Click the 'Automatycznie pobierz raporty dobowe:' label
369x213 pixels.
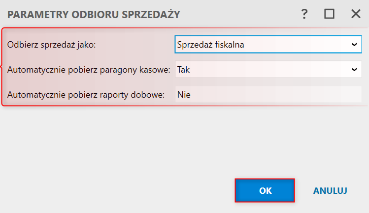86,95
